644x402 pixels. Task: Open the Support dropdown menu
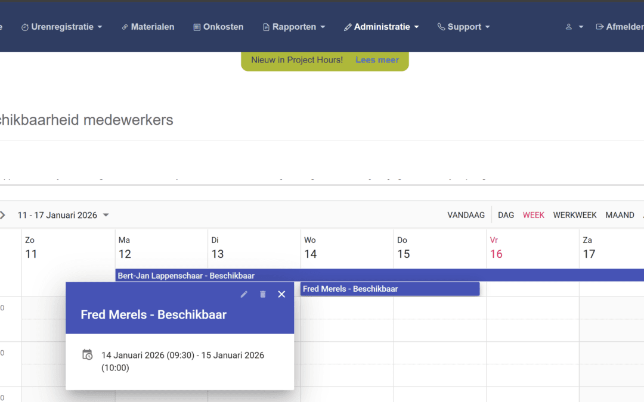click(x=464, y=26)
